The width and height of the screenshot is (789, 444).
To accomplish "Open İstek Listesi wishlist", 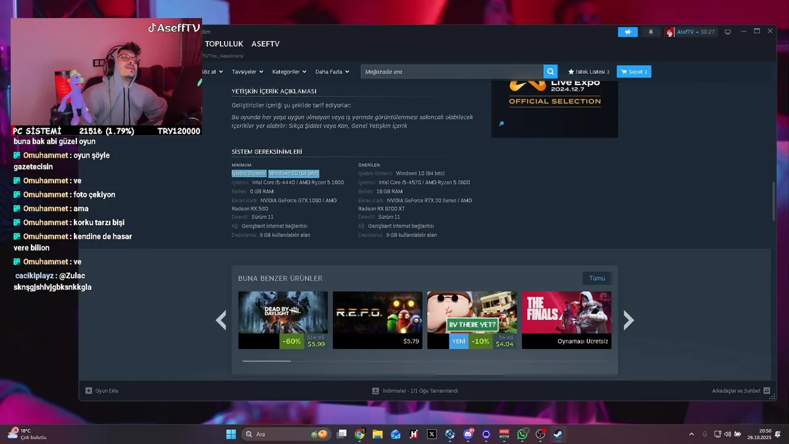I will pyautogui.click(x=589, y=72).
